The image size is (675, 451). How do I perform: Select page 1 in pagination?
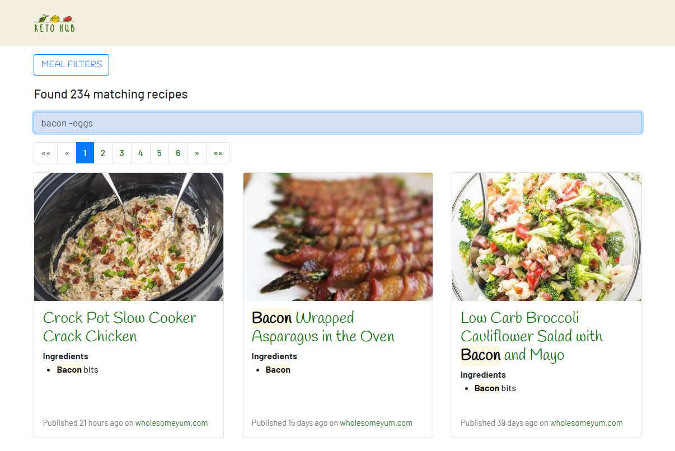[x=85, y=153]
